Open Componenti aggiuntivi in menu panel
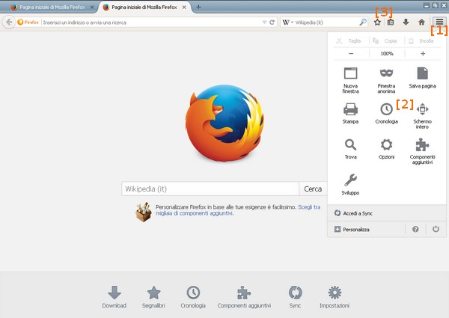Screen dimensions: 449x318 click(x=422, y=151)
